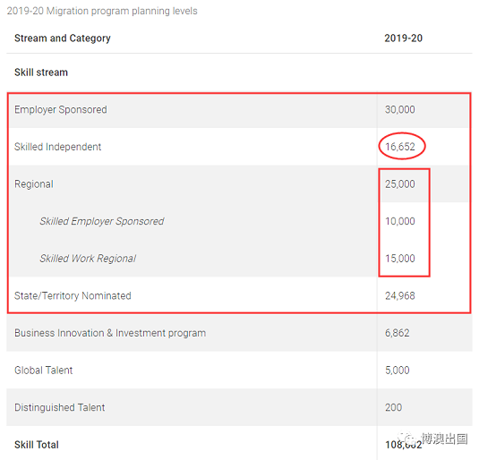The height and width of the screenshot is (460, 479).
Task: Click the State/Territory Nominated row label
Action: click(x=73, y=295)
